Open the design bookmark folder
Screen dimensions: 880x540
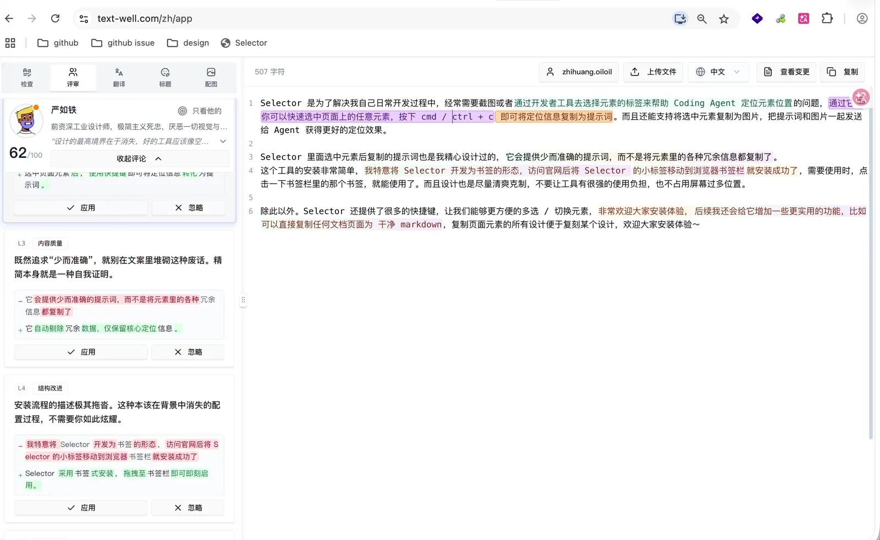click(x=188, y=43)
